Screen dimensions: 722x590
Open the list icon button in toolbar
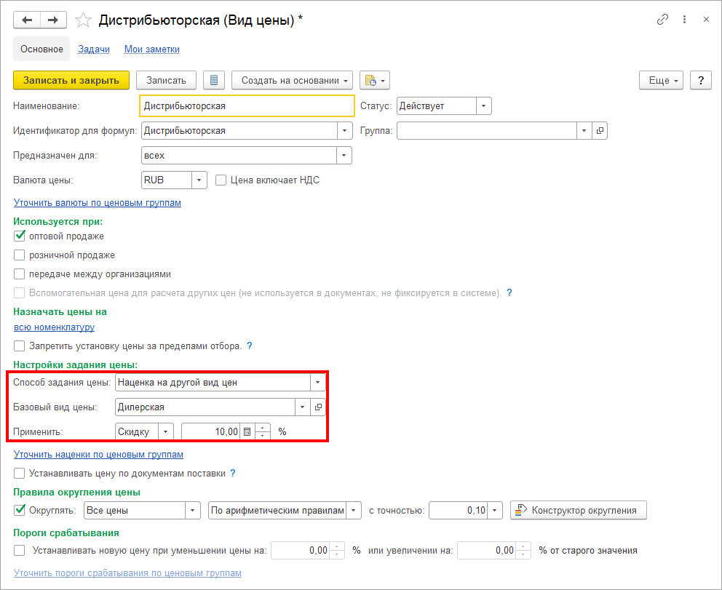coord(214,81)
